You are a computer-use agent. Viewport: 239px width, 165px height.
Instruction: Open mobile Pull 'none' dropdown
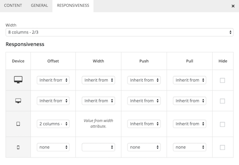pos(189,147)
